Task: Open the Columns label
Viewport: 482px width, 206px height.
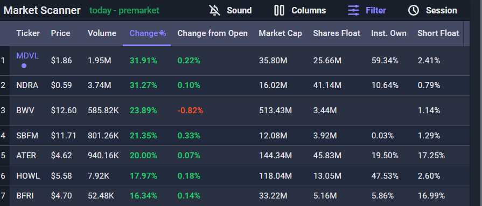Action: pyautogui.click(x=309, y=10)
